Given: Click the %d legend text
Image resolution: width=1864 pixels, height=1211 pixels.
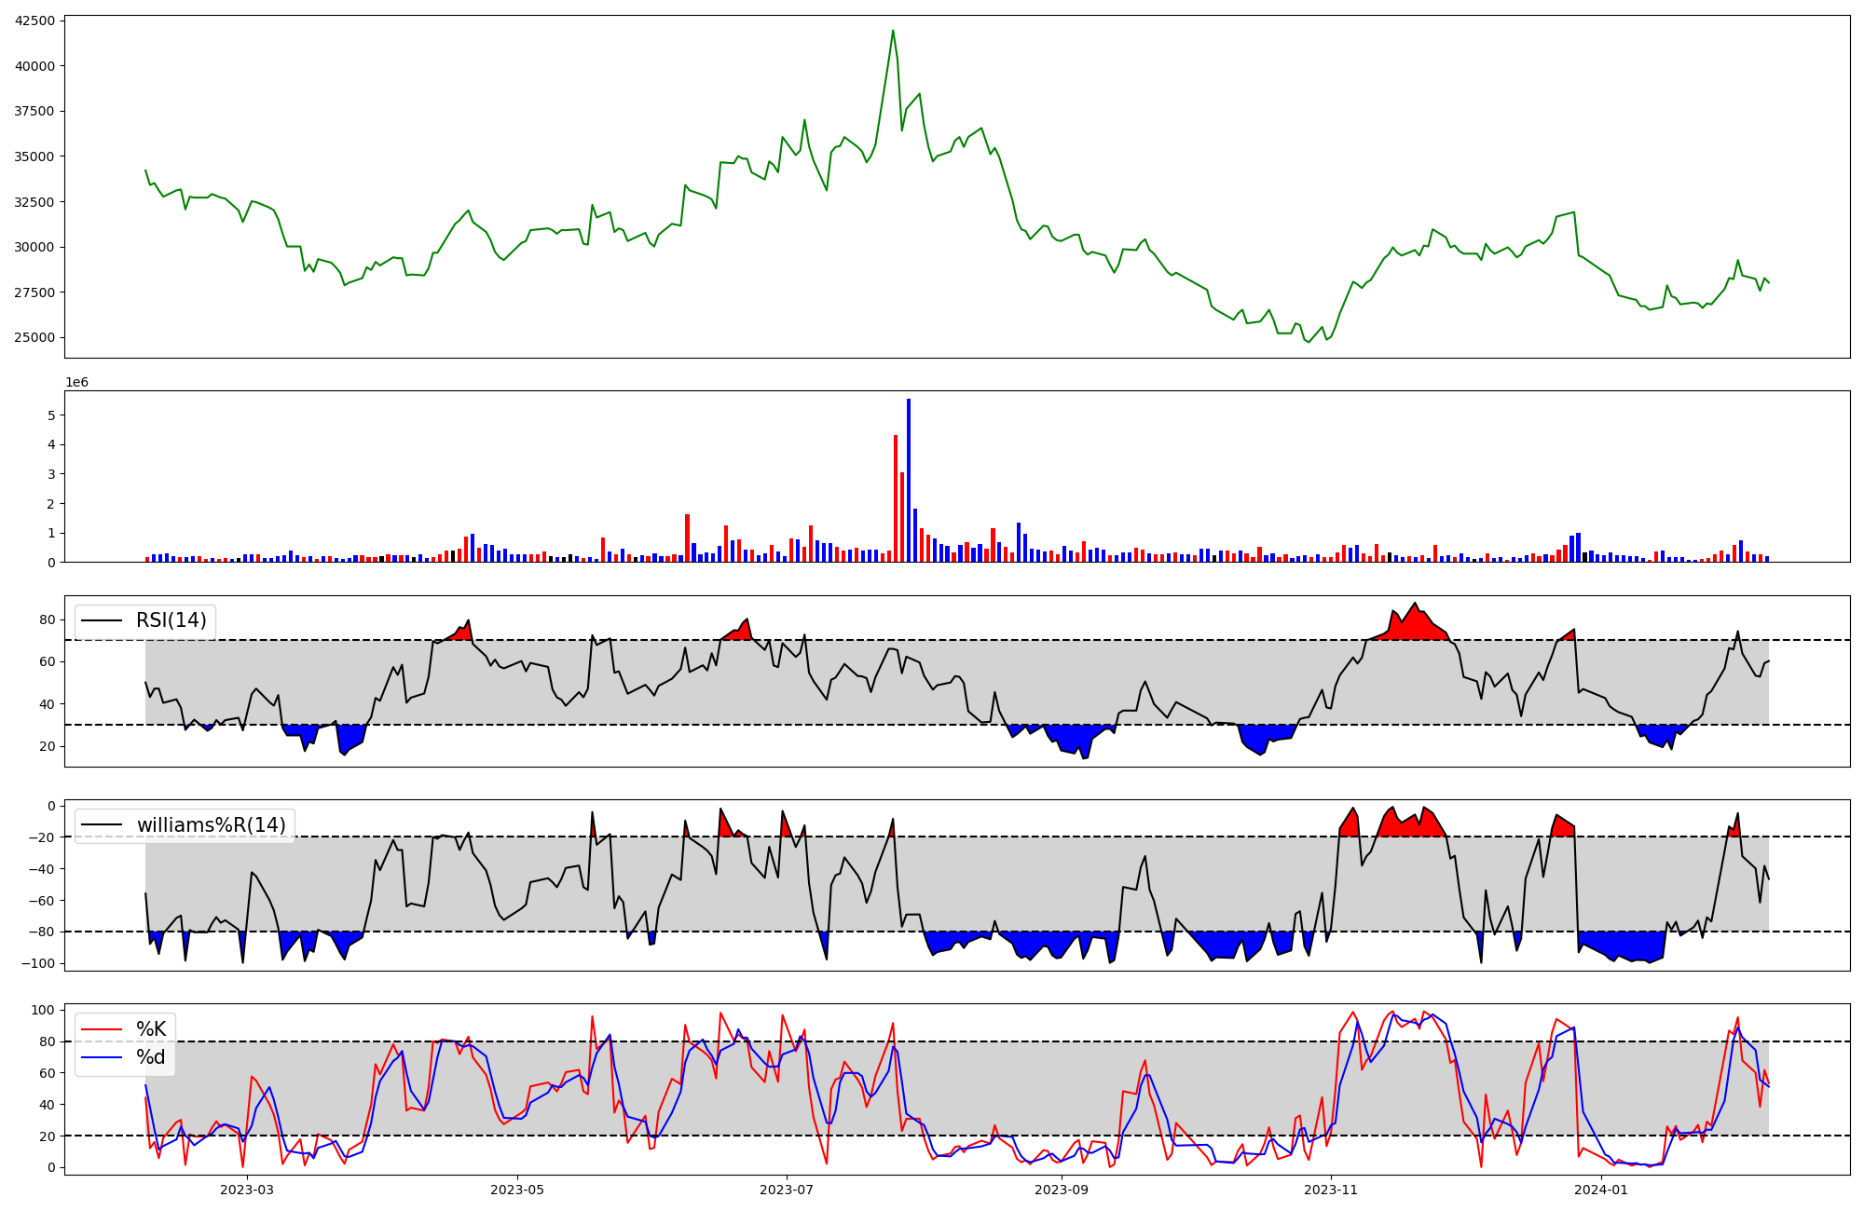Looking at the screenshot, I should [151, 1057].
